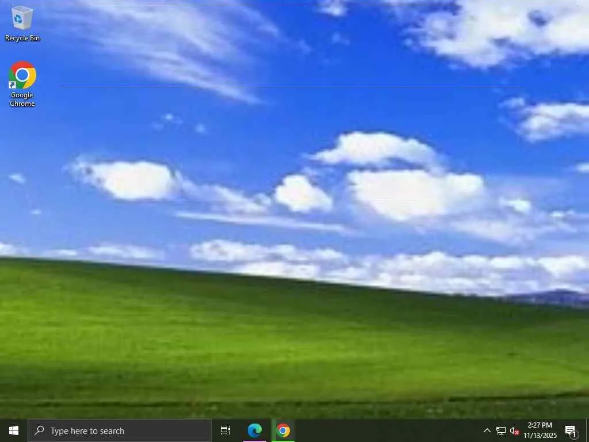Select the Google Chrome desktop shortcut
This screenshot has height=442, width=589.
tap(22, 84)
